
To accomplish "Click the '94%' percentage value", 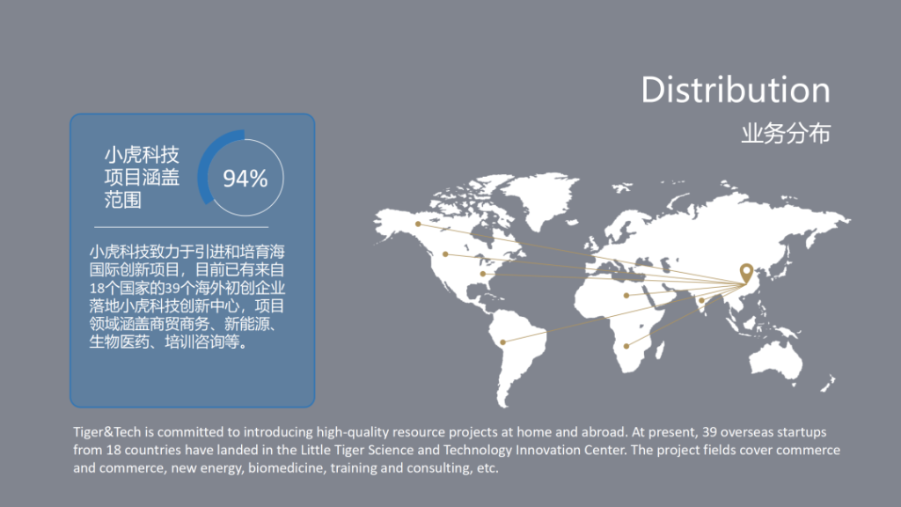I will coord(245,179).
